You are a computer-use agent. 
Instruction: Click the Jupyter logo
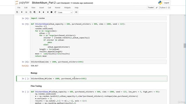coord(22,3)
